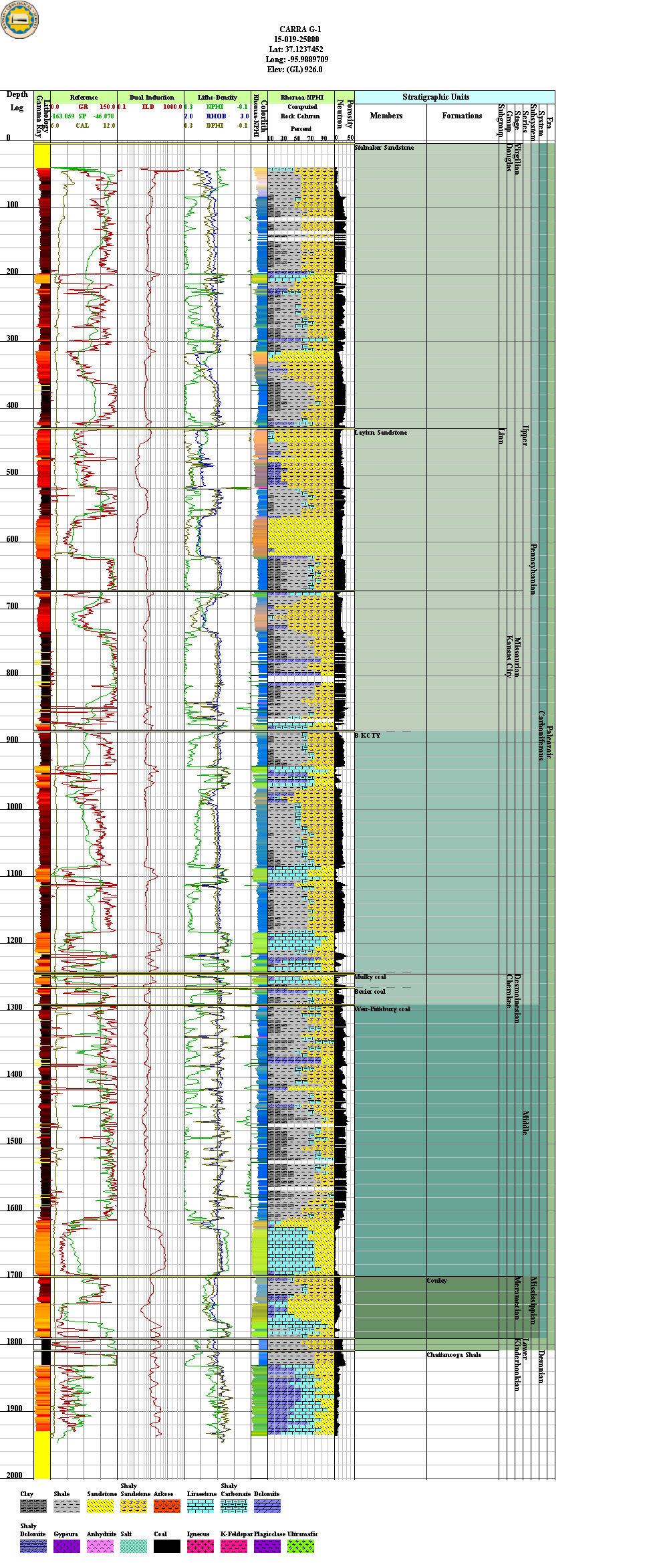655x1563 pixels.
Task: Click the 2000 depth marker
Action: [x=15, y=1475]
